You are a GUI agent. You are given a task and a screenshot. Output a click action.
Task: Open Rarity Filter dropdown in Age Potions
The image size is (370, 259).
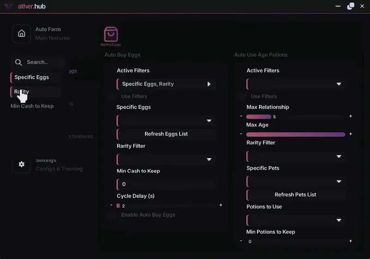point(296,157)
